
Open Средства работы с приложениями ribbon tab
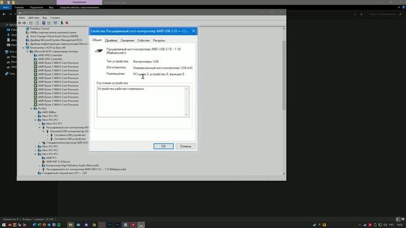coord(79,7)
